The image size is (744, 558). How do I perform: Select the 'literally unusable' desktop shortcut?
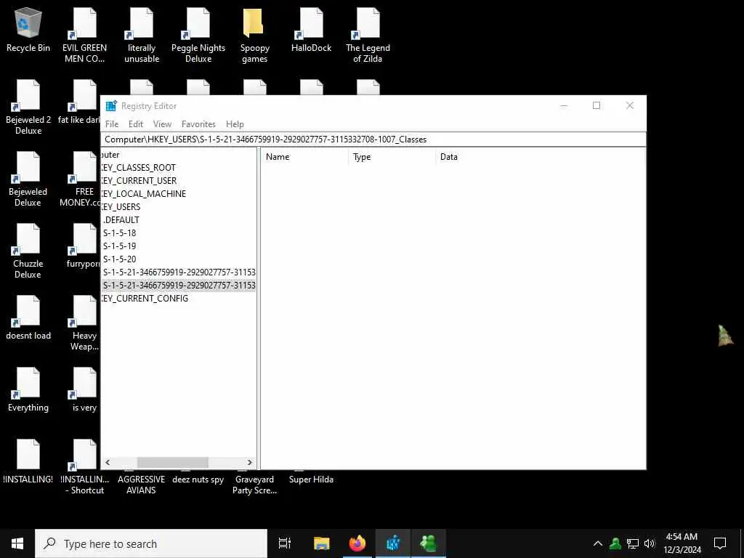(142, 36)
